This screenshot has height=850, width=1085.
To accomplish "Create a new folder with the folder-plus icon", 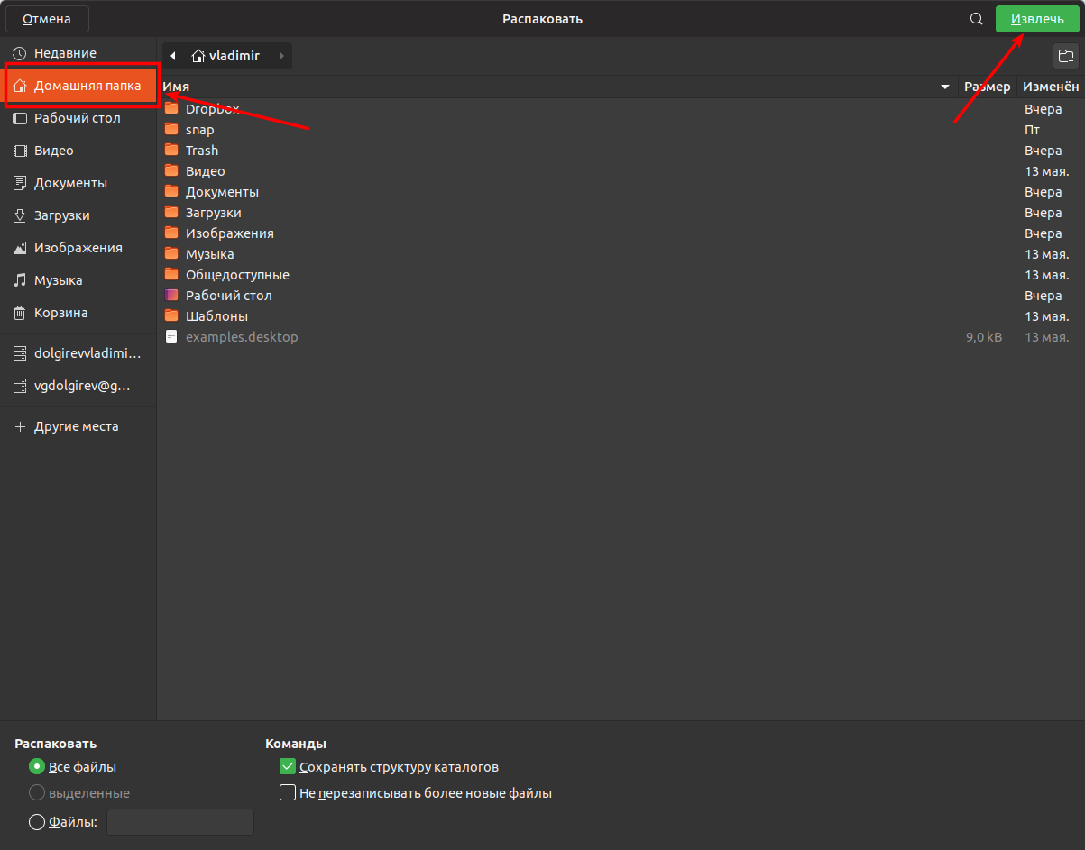I will (x=1066, y=56).
